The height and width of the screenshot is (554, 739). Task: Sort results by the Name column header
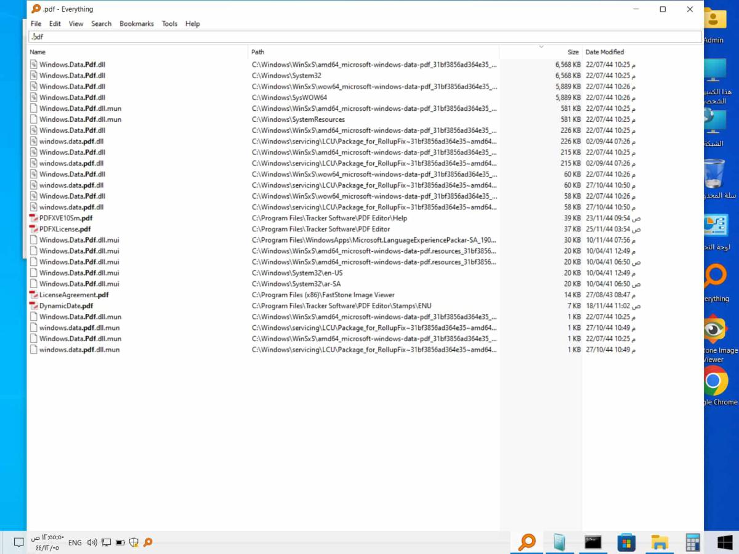coord(38,52)
